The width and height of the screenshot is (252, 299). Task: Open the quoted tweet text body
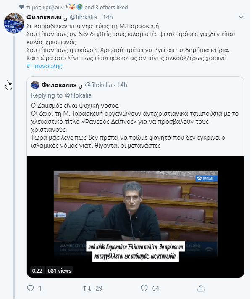135,125
